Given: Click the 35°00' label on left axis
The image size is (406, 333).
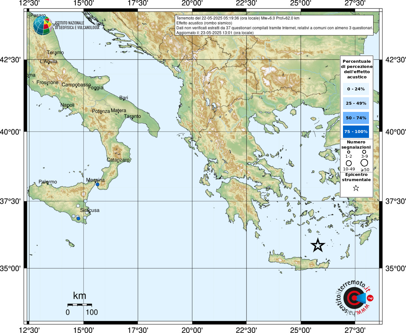Looking at the screenshot, I should pyautogui.click(x=10, y=269).
